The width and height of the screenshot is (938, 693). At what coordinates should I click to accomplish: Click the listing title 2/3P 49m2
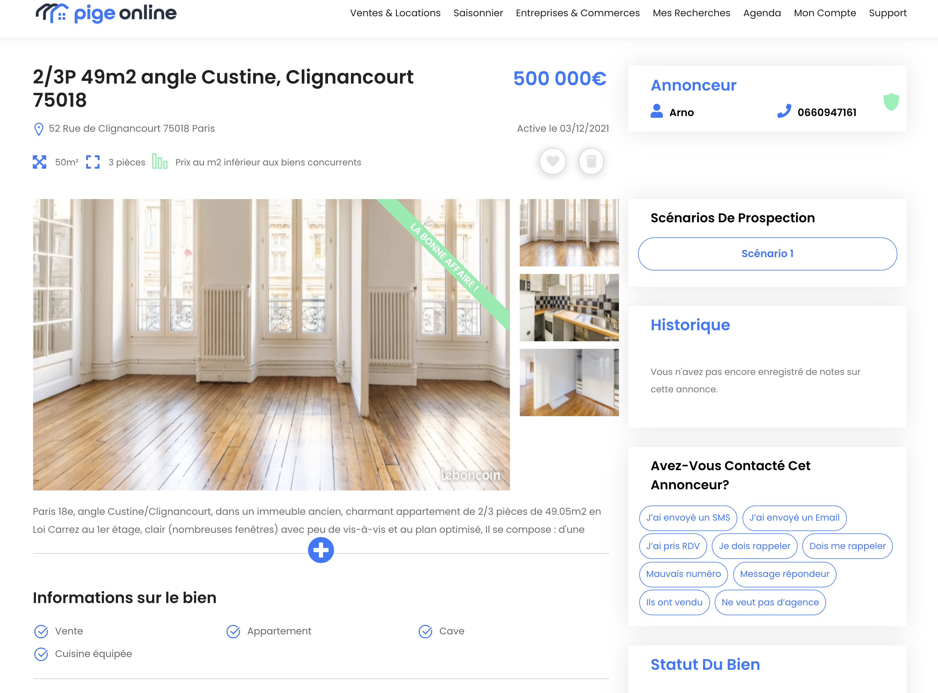pyautogui.click(x=223, y=88)
